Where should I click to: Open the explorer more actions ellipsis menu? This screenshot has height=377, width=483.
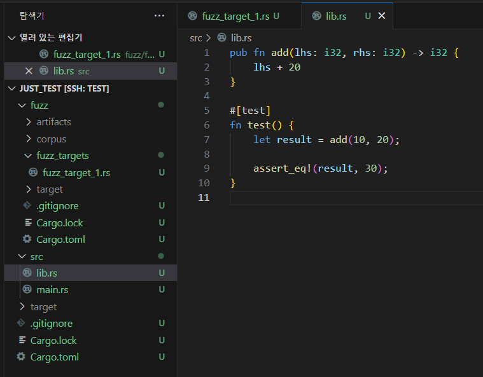click(159, 15)
